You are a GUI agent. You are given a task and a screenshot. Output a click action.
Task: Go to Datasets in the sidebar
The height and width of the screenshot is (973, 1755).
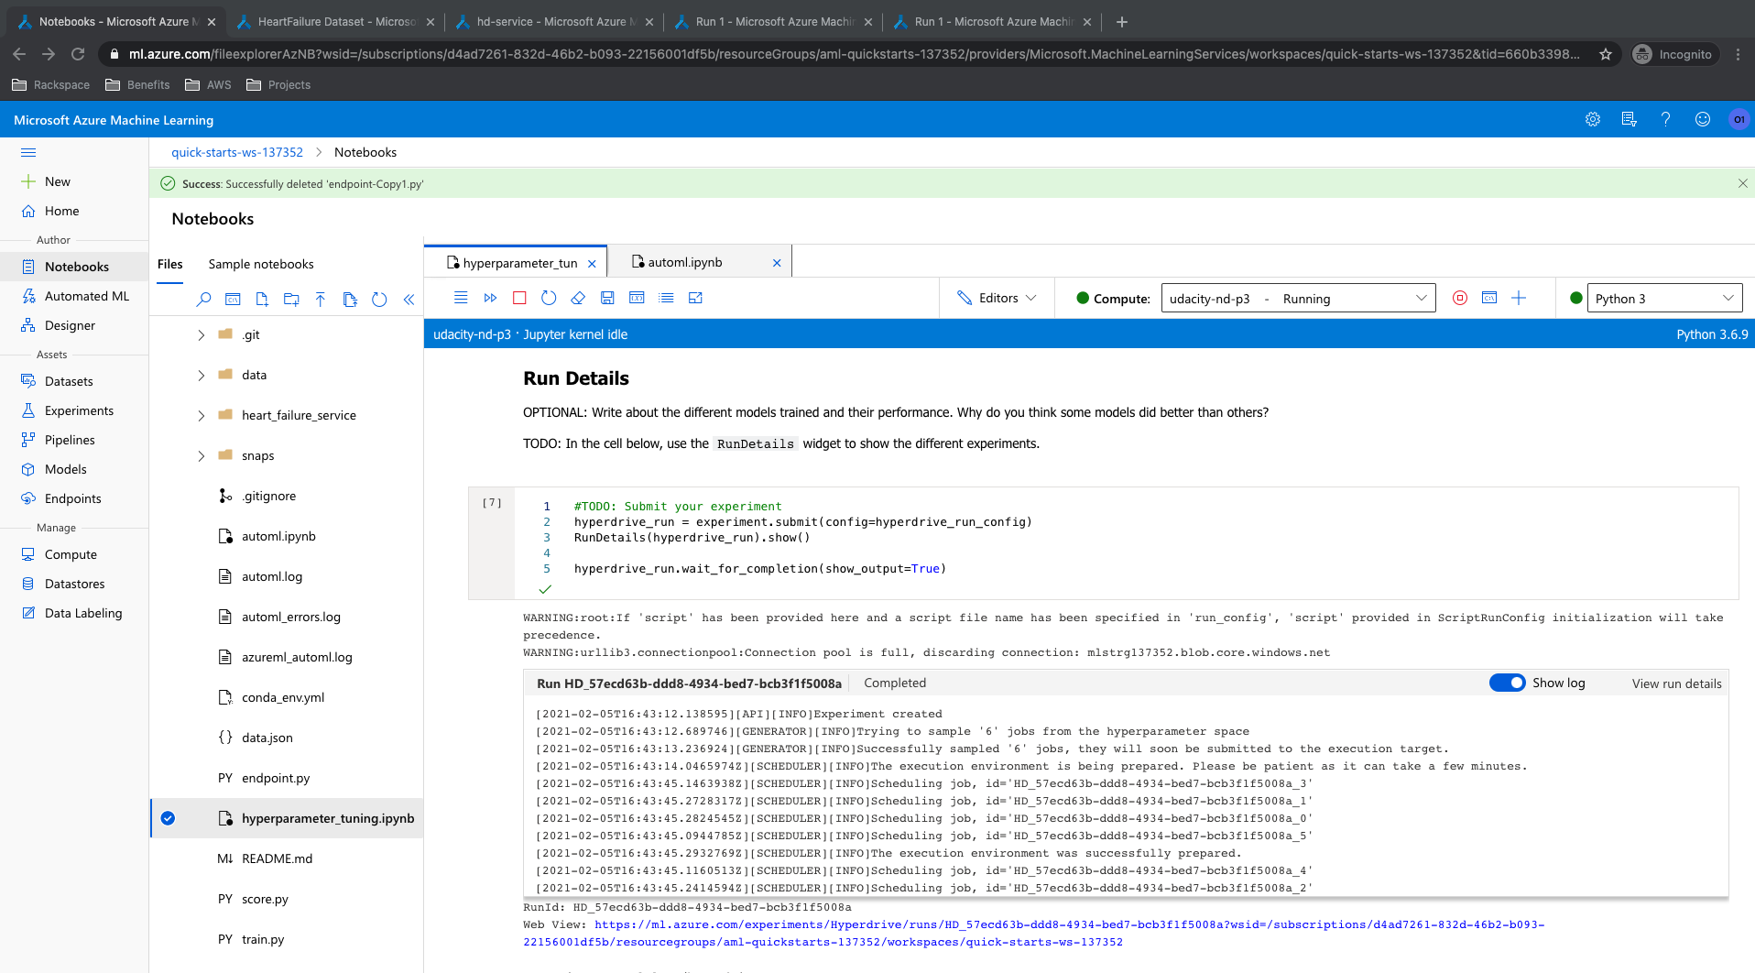[74, 381]
